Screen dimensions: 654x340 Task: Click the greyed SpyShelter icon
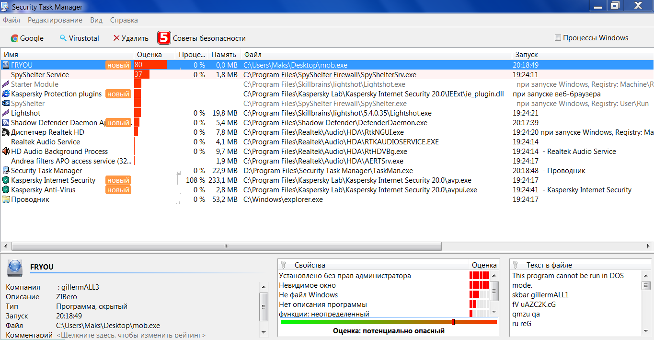coord(6,103)
